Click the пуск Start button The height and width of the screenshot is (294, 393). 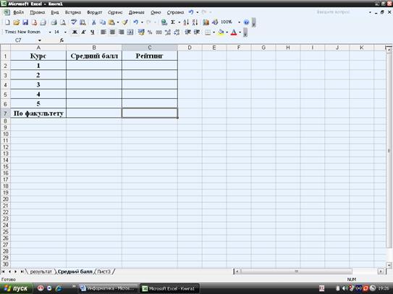[x=17, y=288]
